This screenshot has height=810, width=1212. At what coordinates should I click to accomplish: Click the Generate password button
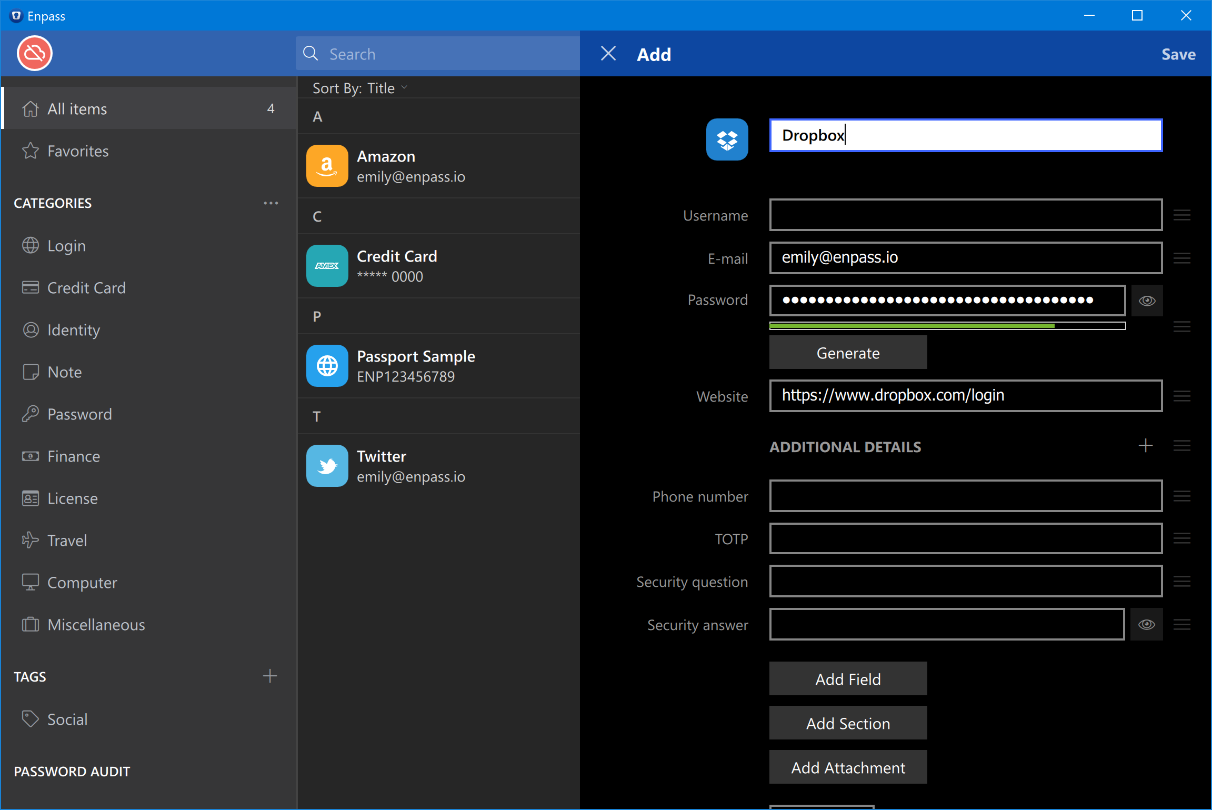click(x=848, y=353)
